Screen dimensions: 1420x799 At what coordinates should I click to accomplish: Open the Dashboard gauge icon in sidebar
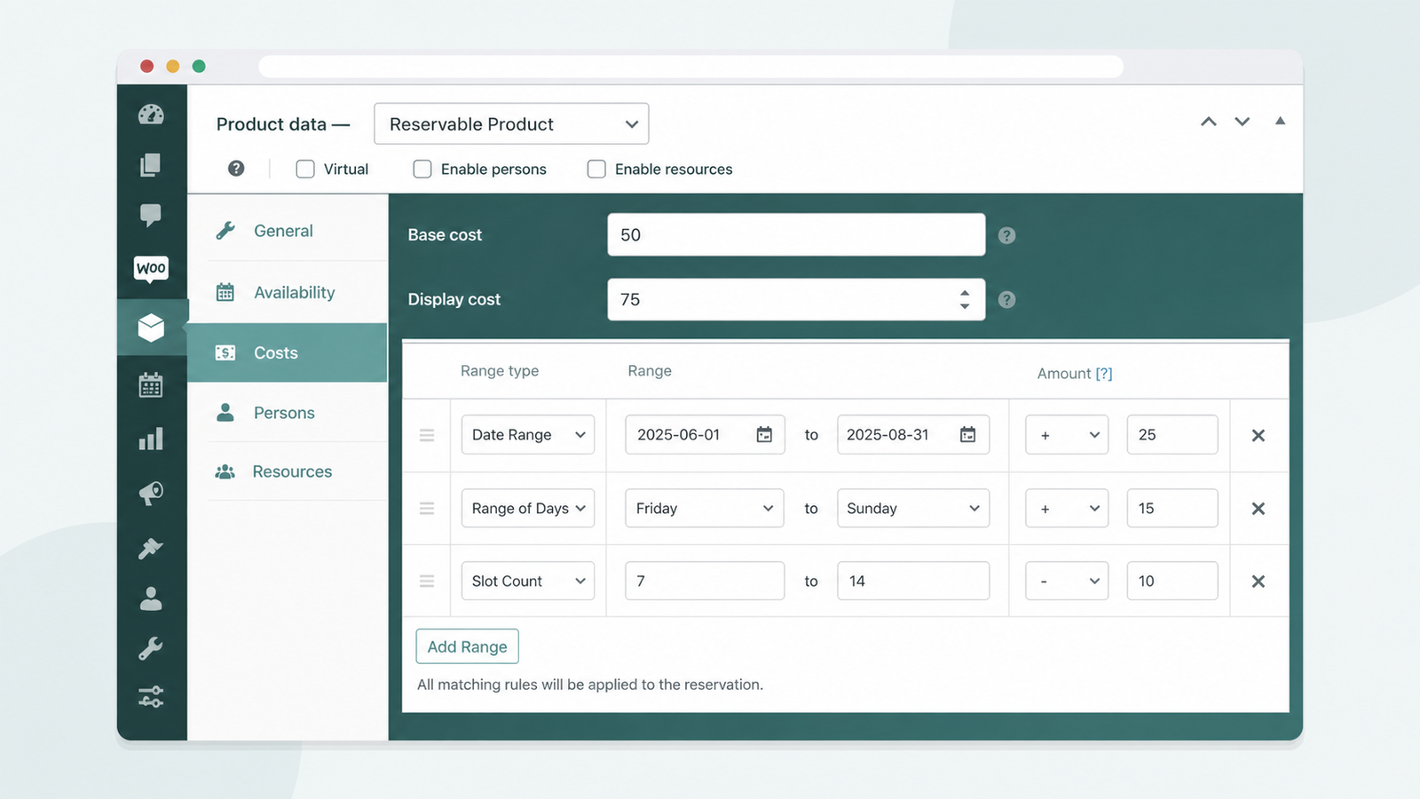[x=151, y=115]
